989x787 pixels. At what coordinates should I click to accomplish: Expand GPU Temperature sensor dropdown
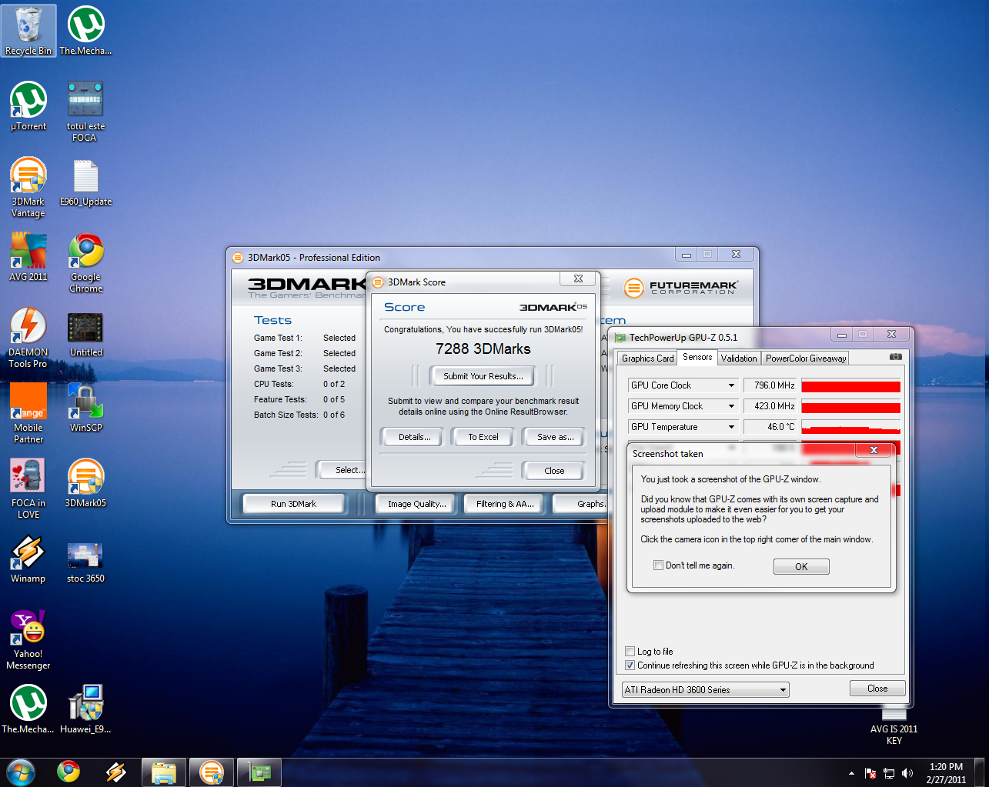[x=731, y=427]
